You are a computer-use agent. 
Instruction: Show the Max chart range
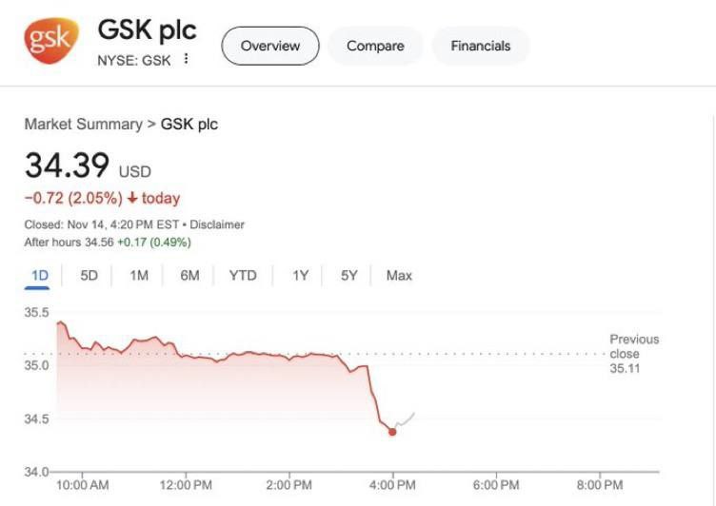[x=399, y=276]
